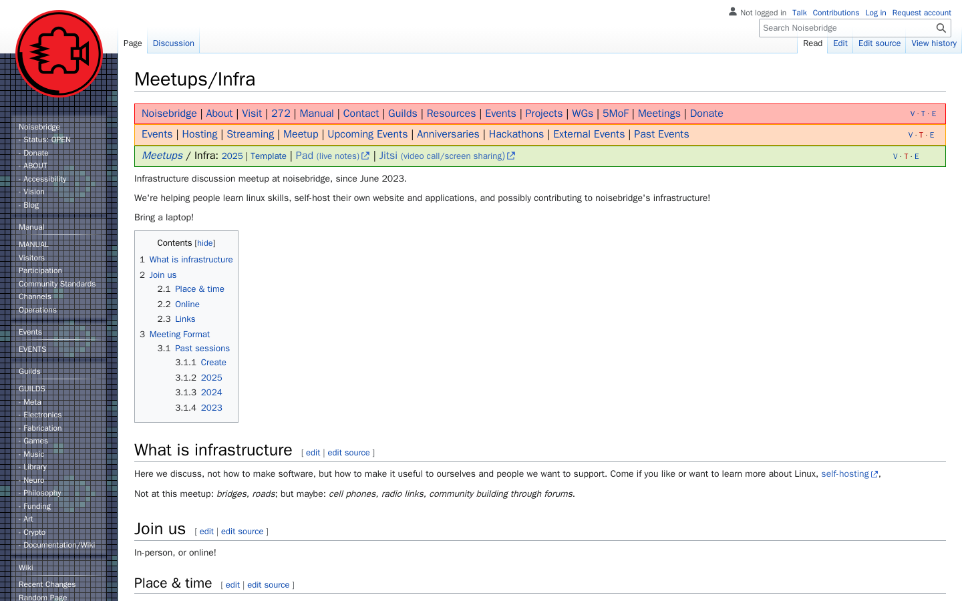Click the user icon beside Not logged in
This screenshot has width=962, height=601.
point(733,12)
